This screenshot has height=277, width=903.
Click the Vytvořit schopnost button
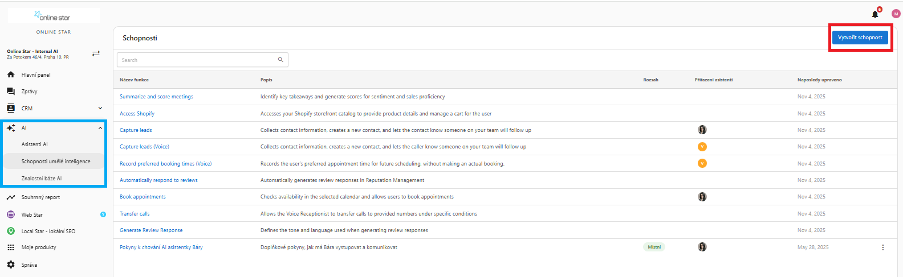tap(860, 38)
